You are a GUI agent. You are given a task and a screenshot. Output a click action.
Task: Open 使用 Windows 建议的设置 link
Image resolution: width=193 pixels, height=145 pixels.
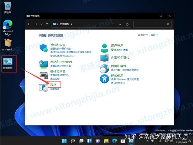pos(125,79)
